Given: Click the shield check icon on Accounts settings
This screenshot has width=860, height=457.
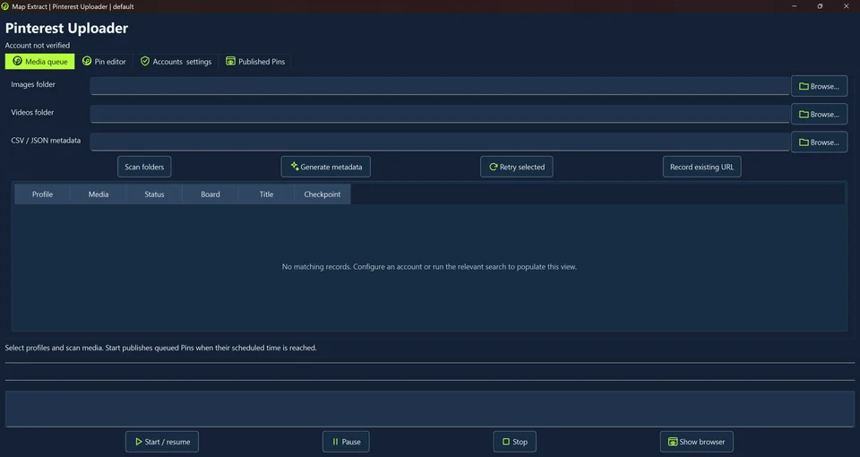Looking at the screenshot, I should (x=145, y=61).
